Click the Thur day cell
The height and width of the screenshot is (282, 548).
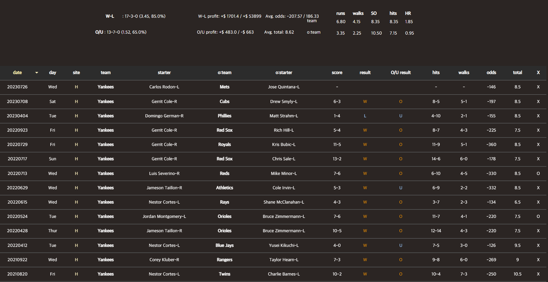[x=53, y=231]
